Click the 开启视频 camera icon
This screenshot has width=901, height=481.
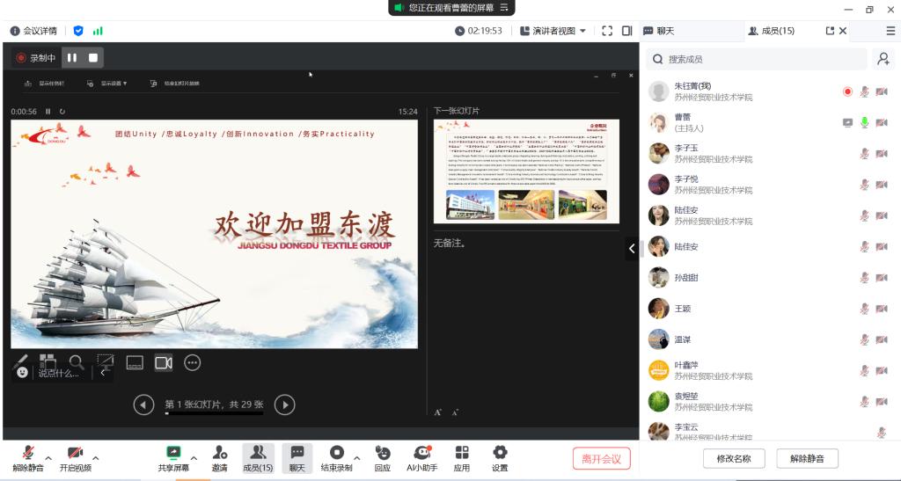click(76, 453)
